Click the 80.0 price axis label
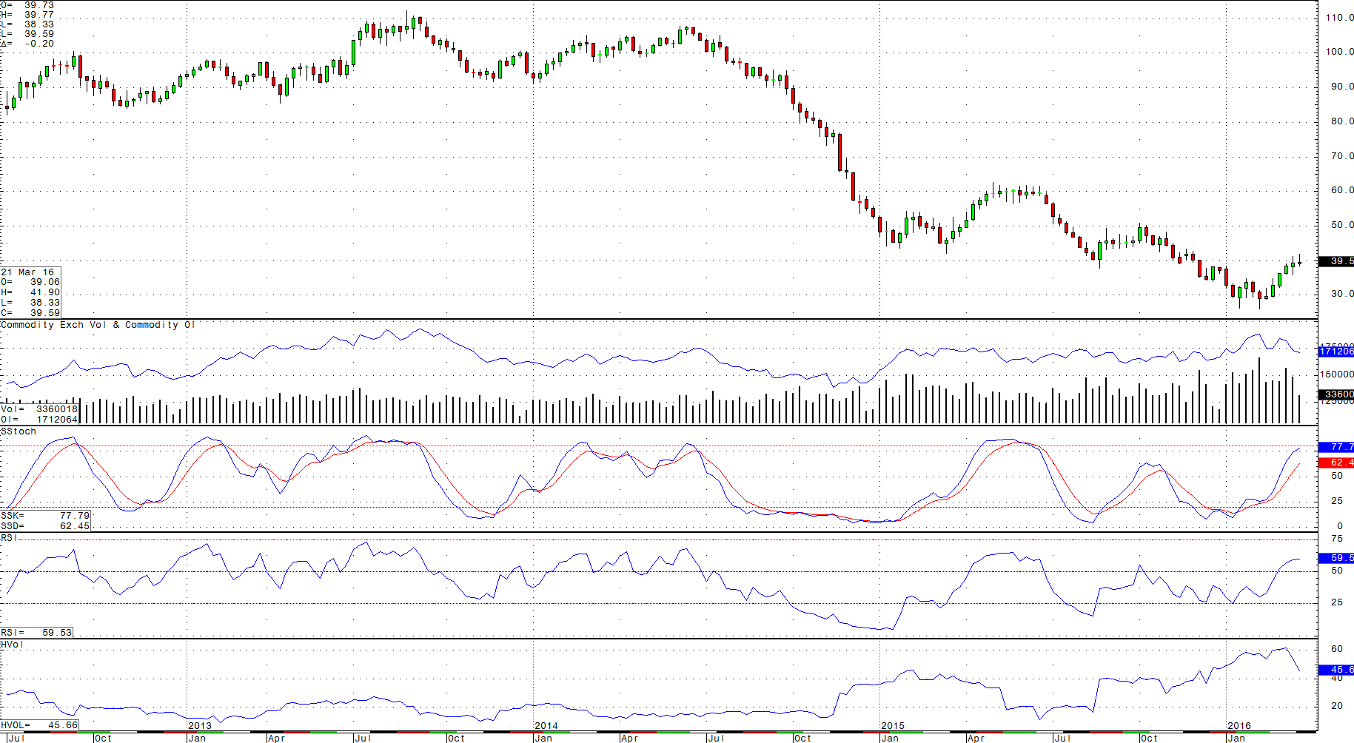 click(1342, 121)
